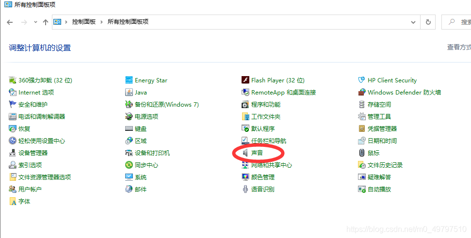Expand the address bar history dropdown

pos(413,22)
